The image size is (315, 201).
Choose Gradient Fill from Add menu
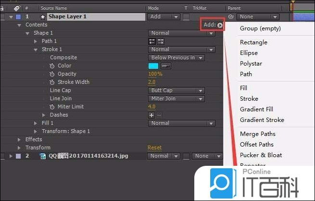tap(256, 109)
